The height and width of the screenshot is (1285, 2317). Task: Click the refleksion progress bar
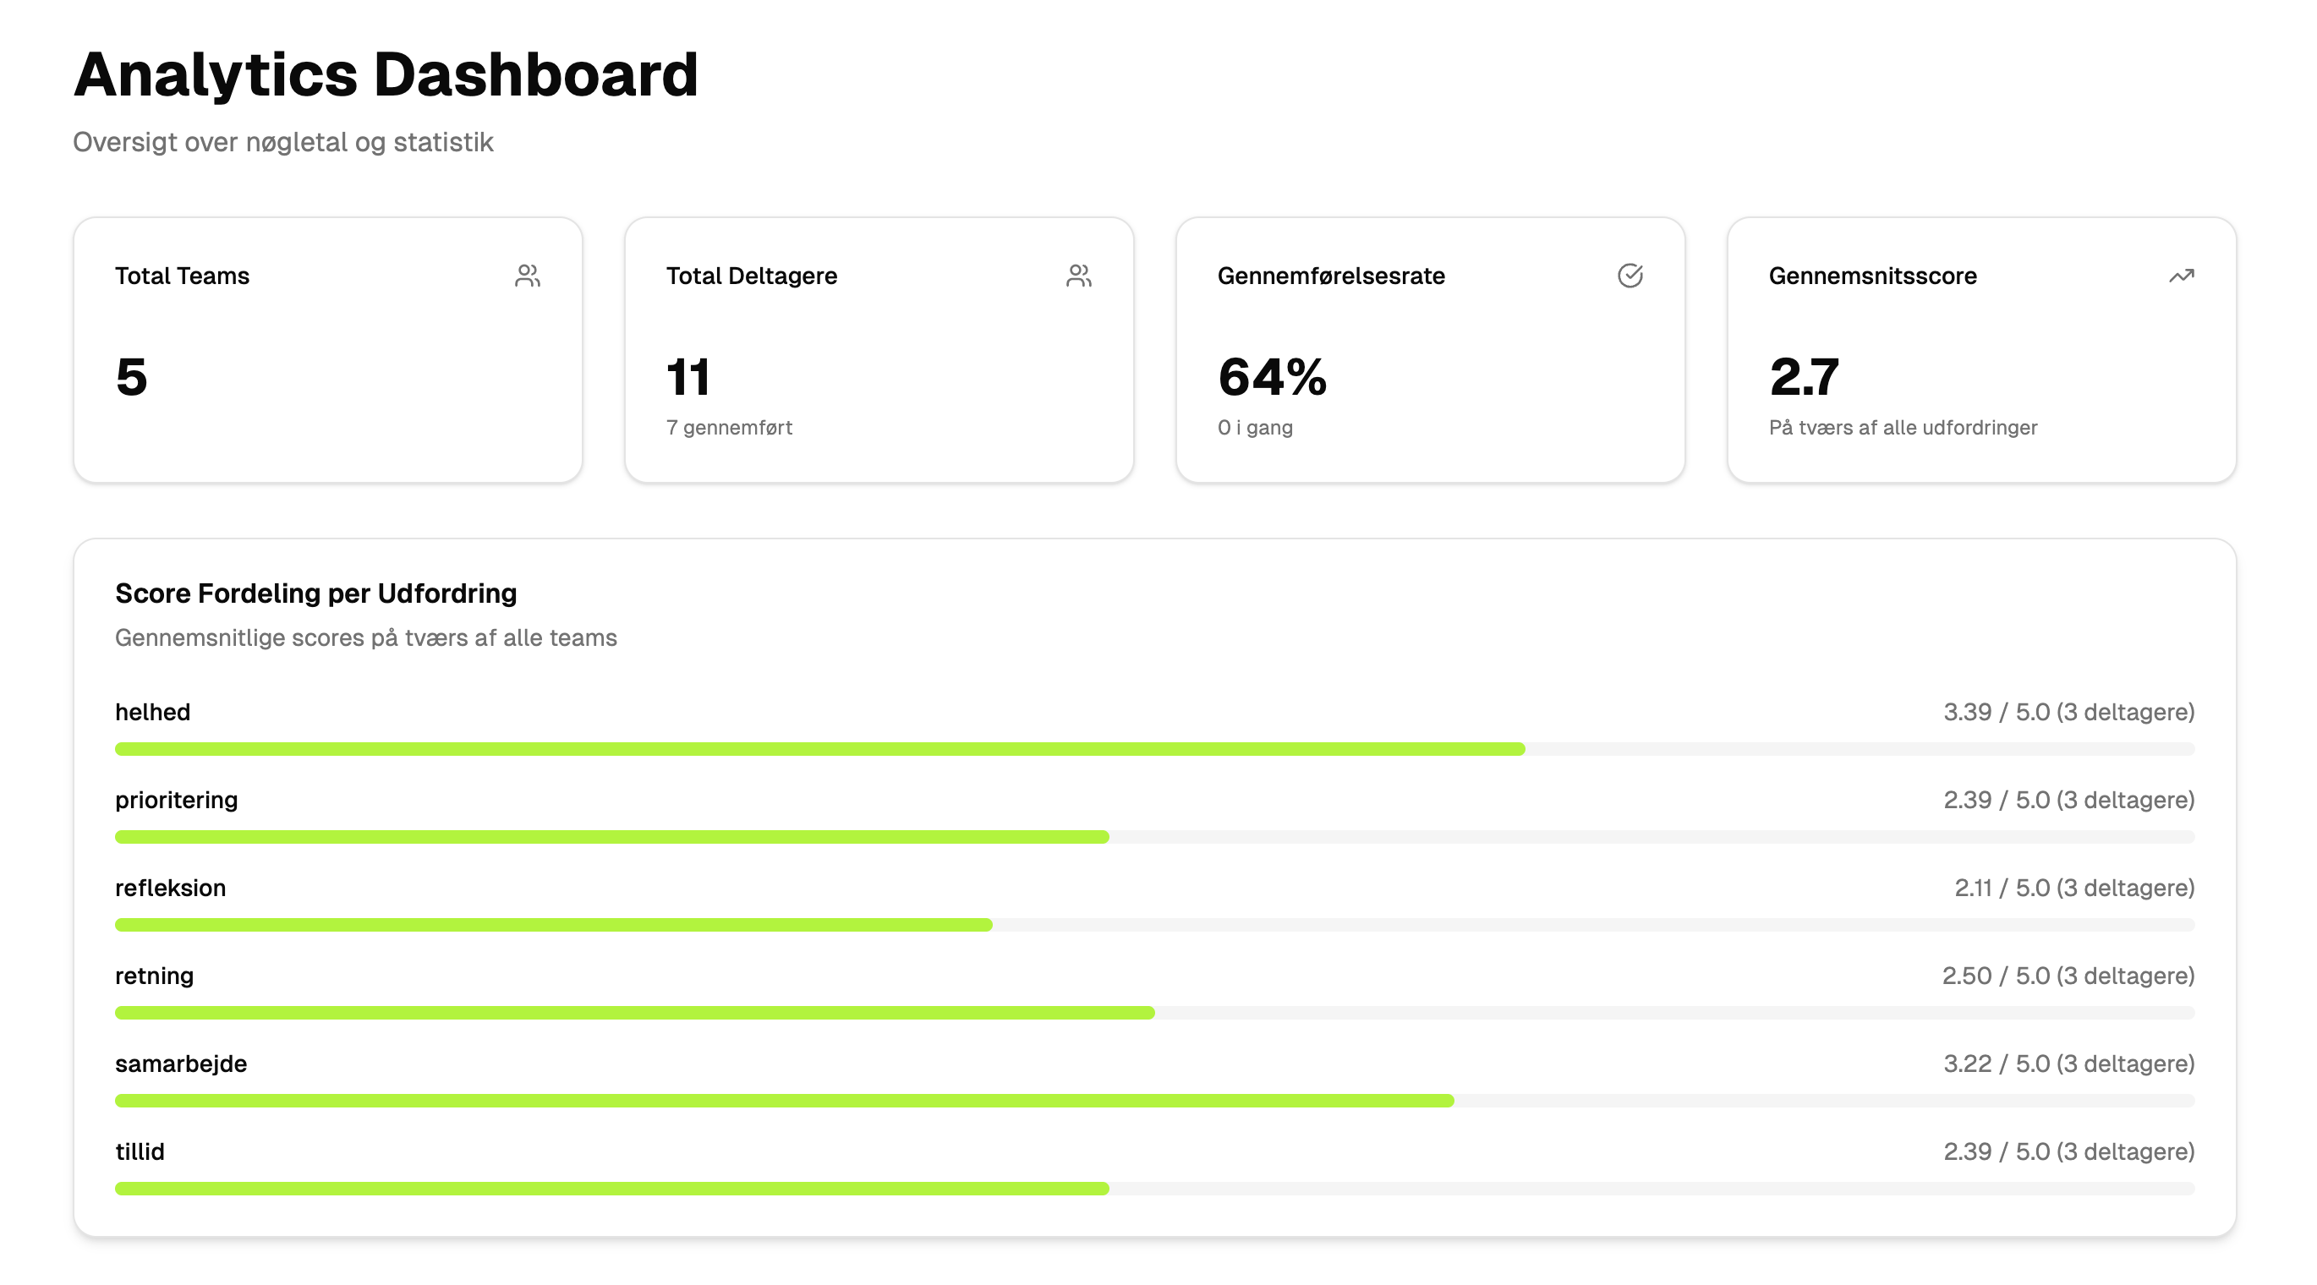pyautogui.click(x=1154, y=926)
